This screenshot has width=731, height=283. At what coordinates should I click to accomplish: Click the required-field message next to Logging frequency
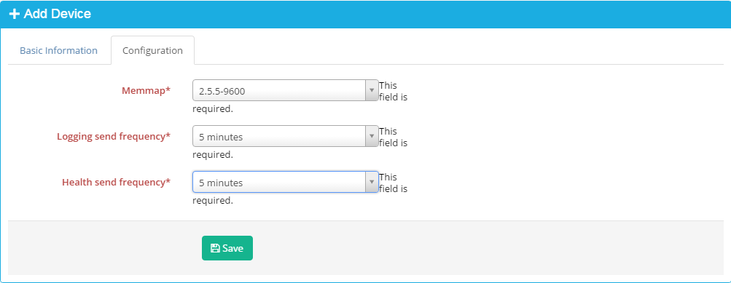click(300, 143)
